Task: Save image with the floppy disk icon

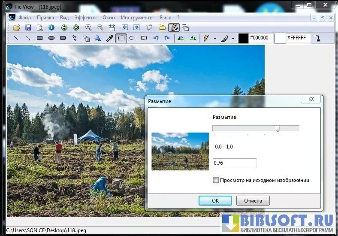Action: 28,27
